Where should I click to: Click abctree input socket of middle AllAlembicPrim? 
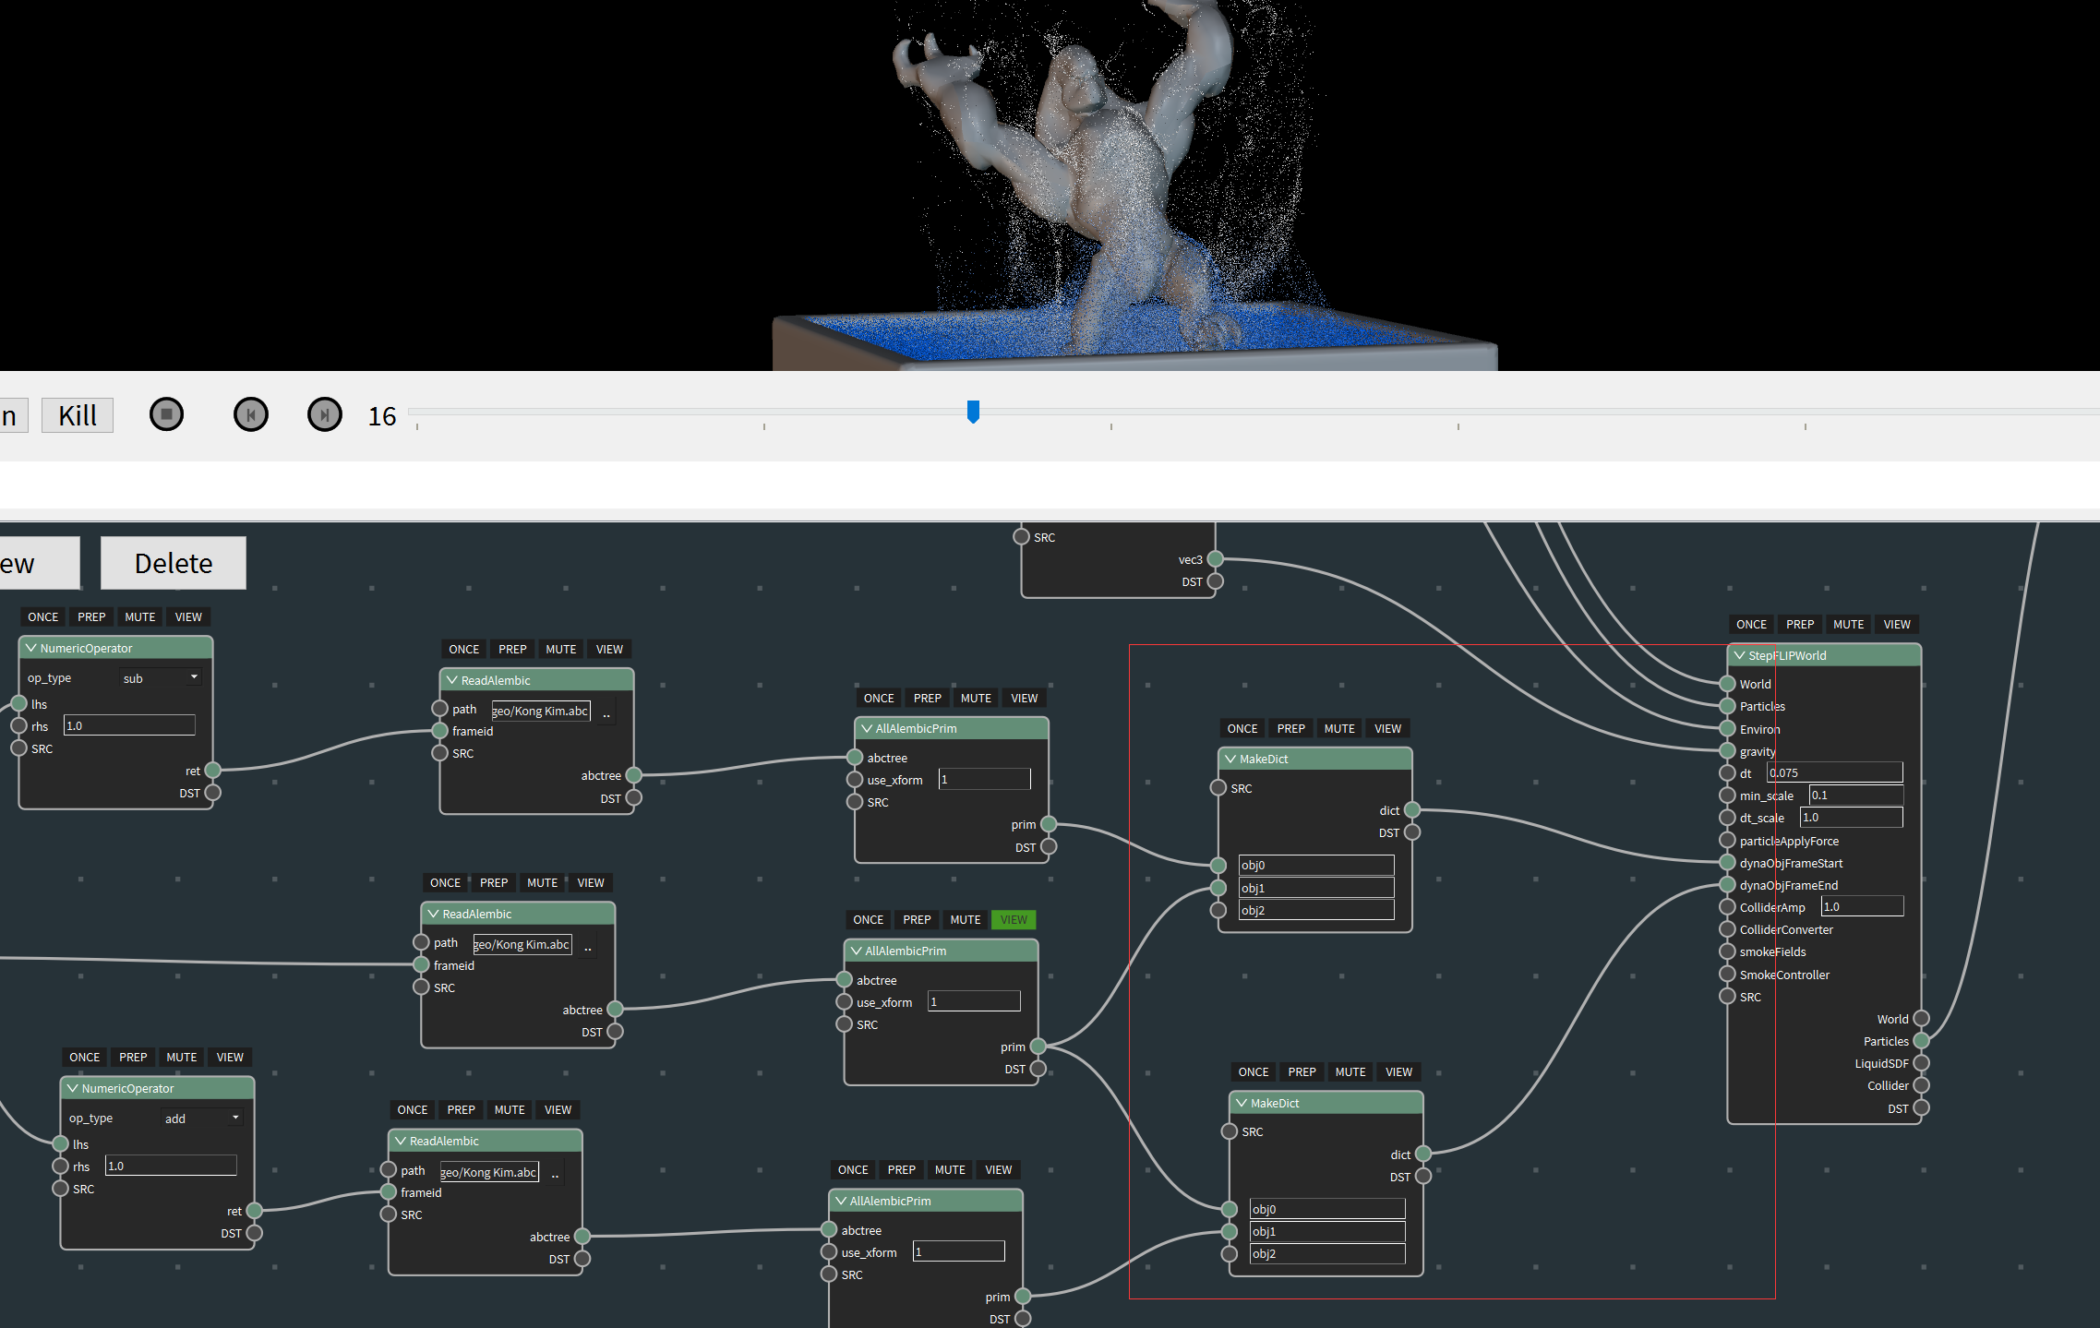click(x=844, y=980)
